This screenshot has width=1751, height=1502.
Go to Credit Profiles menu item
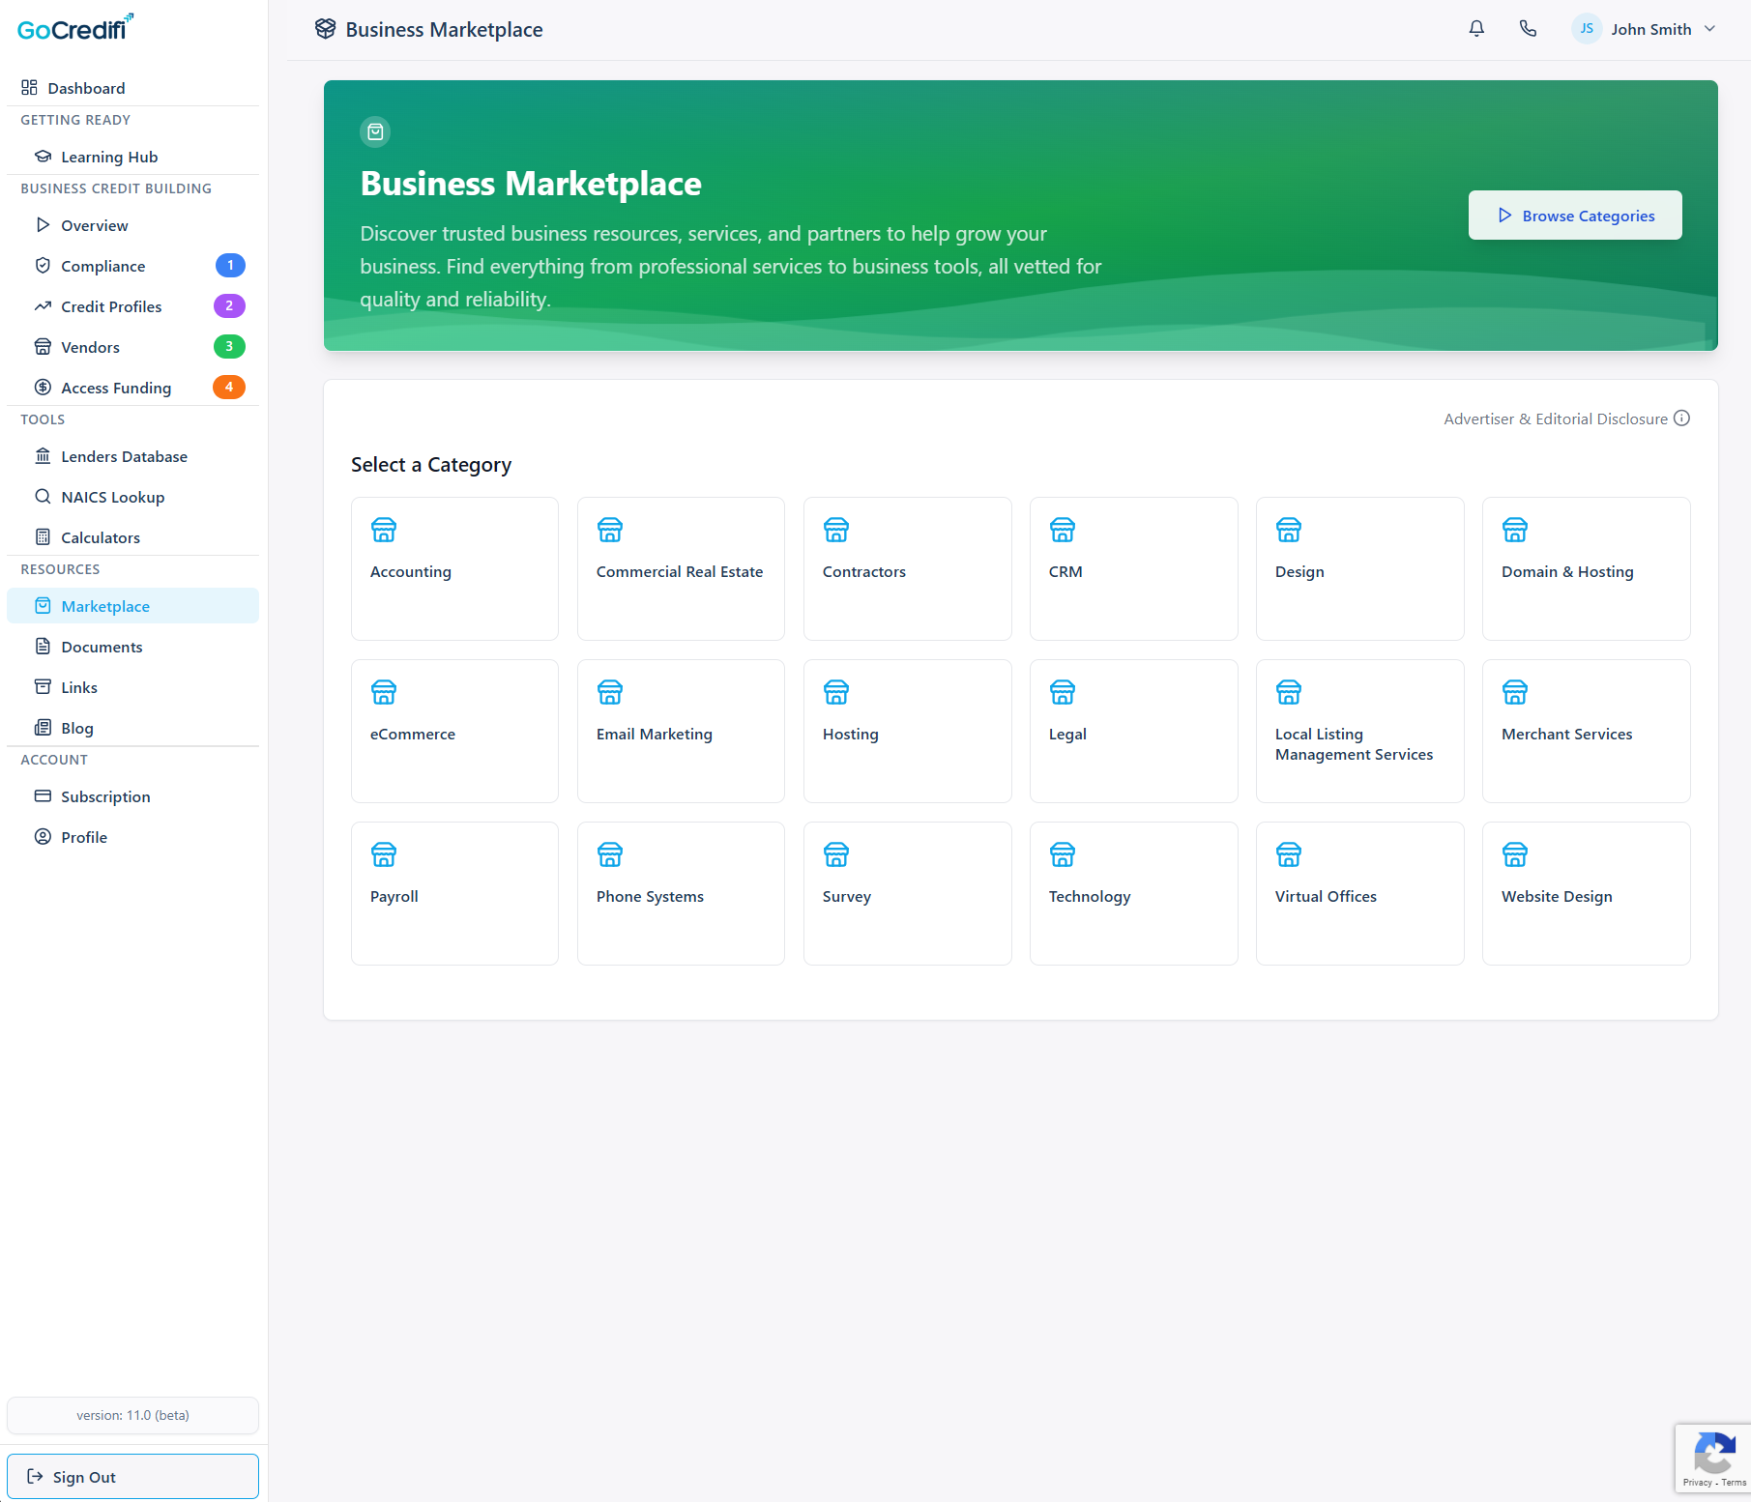tap(111, 306)
